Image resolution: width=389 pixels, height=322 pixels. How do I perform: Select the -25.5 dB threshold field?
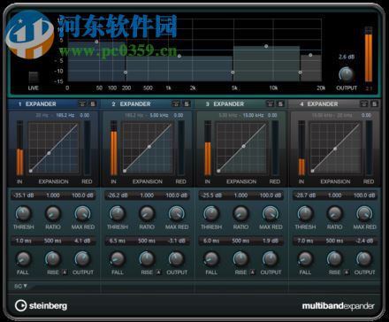211,195
